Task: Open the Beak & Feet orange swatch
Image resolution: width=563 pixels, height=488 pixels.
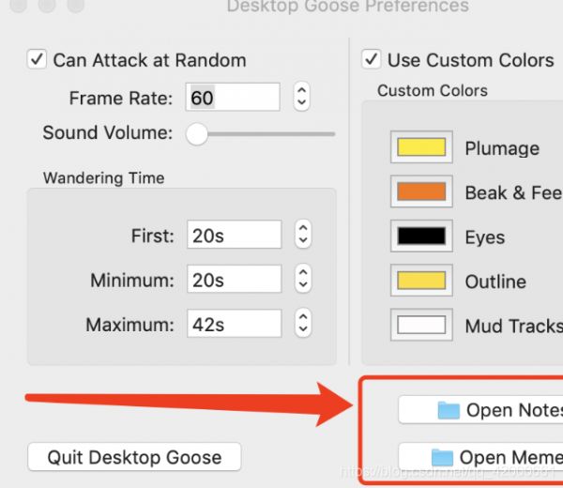Action: 421,191
